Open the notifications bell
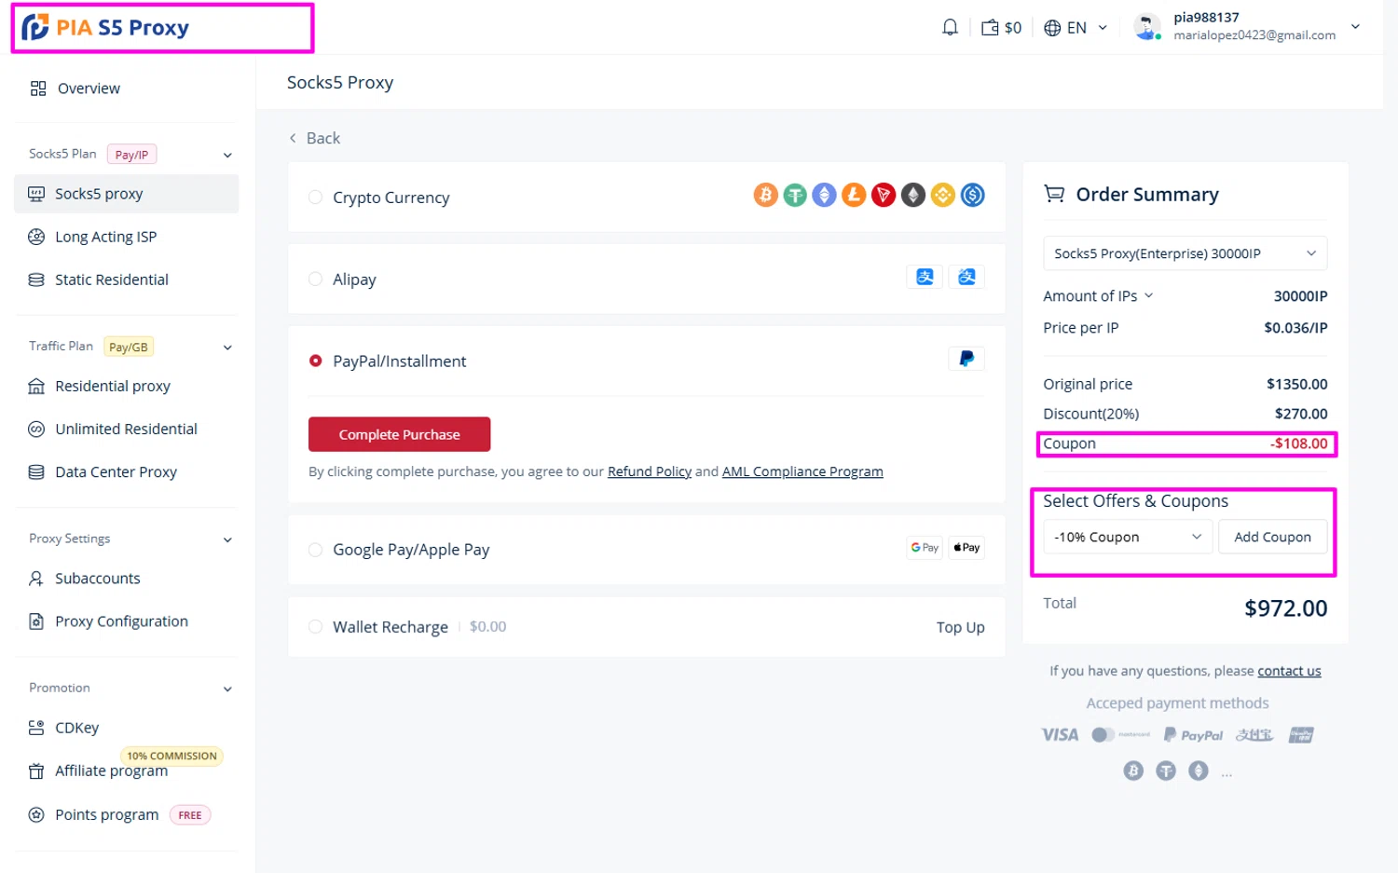The image size is (1398, 873). [x=950, y=28]
